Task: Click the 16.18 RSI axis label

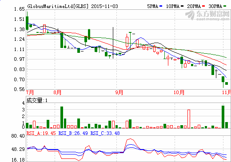Action: pos(18,160)
